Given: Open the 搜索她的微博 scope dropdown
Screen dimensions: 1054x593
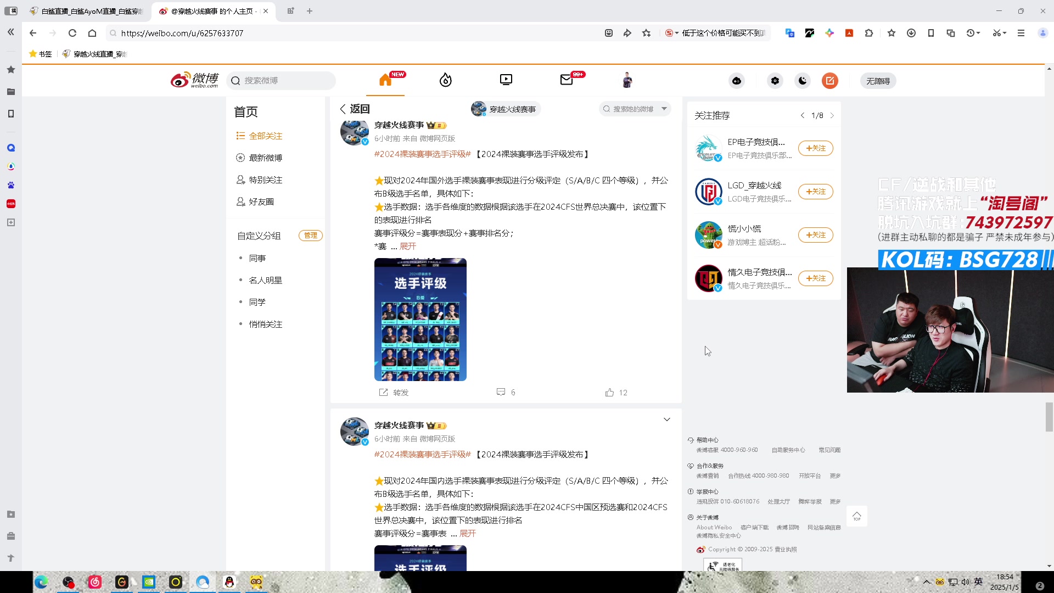Looking at the screenshot, I should click(x=664, y=109).
